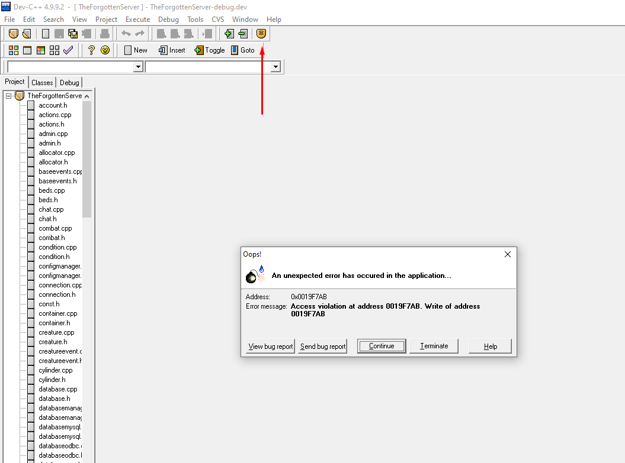Screen dimensions: 625x463
Task: Select actions.cpp in the project tree
Action: [x=55, y=115]
